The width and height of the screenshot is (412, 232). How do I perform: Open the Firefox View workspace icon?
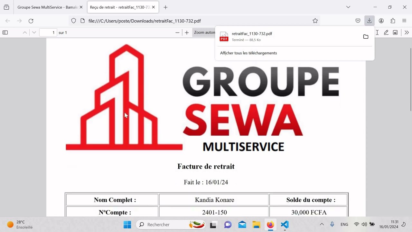6,7
